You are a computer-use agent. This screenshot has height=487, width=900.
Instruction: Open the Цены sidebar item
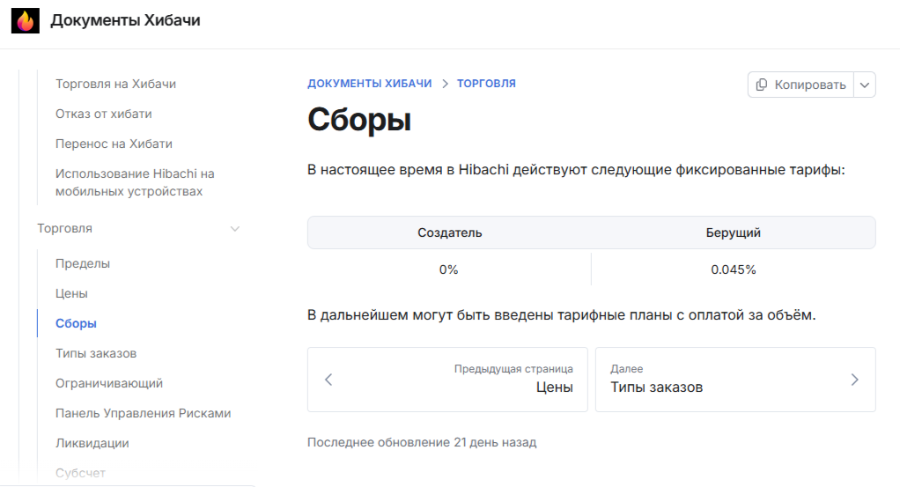pos(71,294)
